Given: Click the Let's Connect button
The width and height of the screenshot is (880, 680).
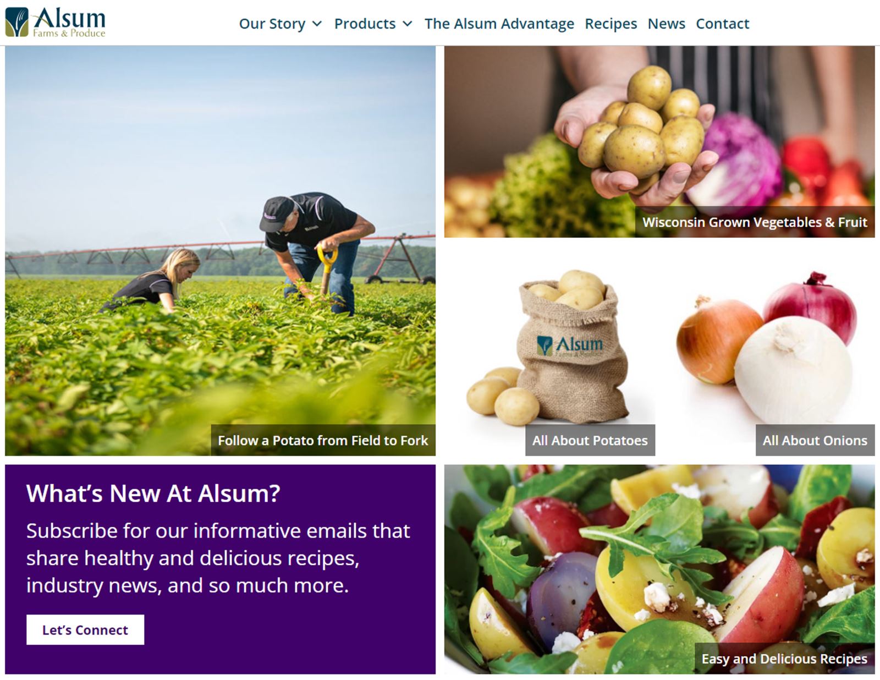Looking at the screenshot, I should 85,629.
